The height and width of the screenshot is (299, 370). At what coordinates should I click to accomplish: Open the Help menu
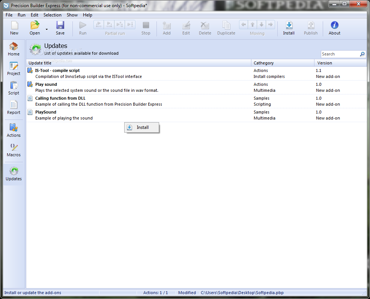[87, 15]
